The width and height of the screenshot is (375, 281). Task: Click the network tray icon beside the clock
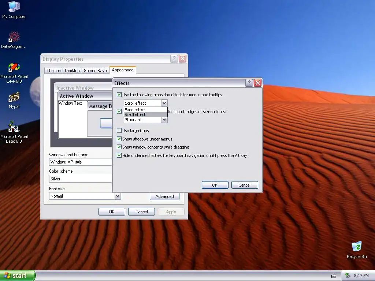click(348, 276)
